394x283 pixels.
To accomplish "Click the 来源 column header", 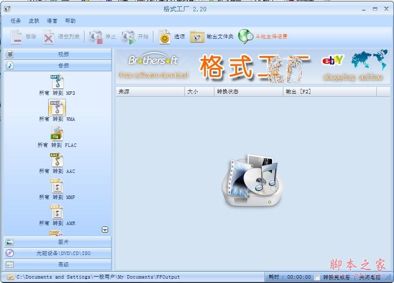I will coord(150,91).
